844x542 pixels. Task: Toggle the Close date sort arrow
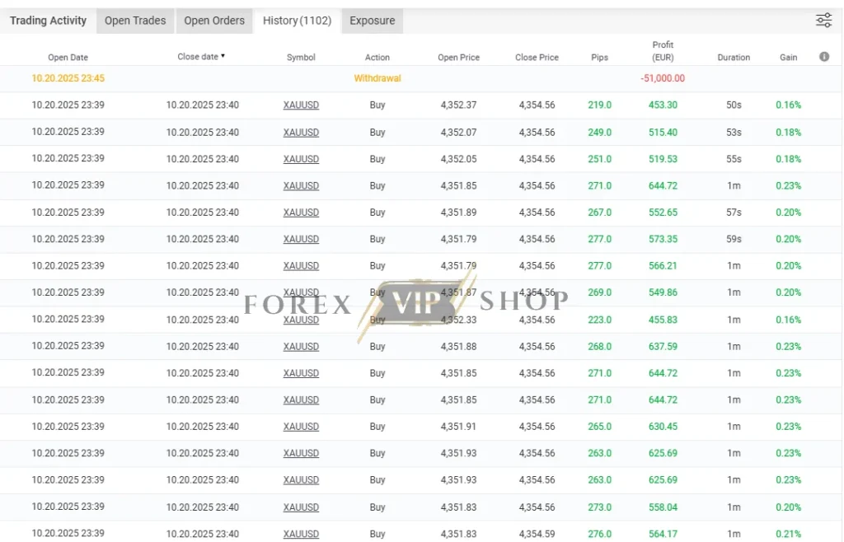(223, 56)
